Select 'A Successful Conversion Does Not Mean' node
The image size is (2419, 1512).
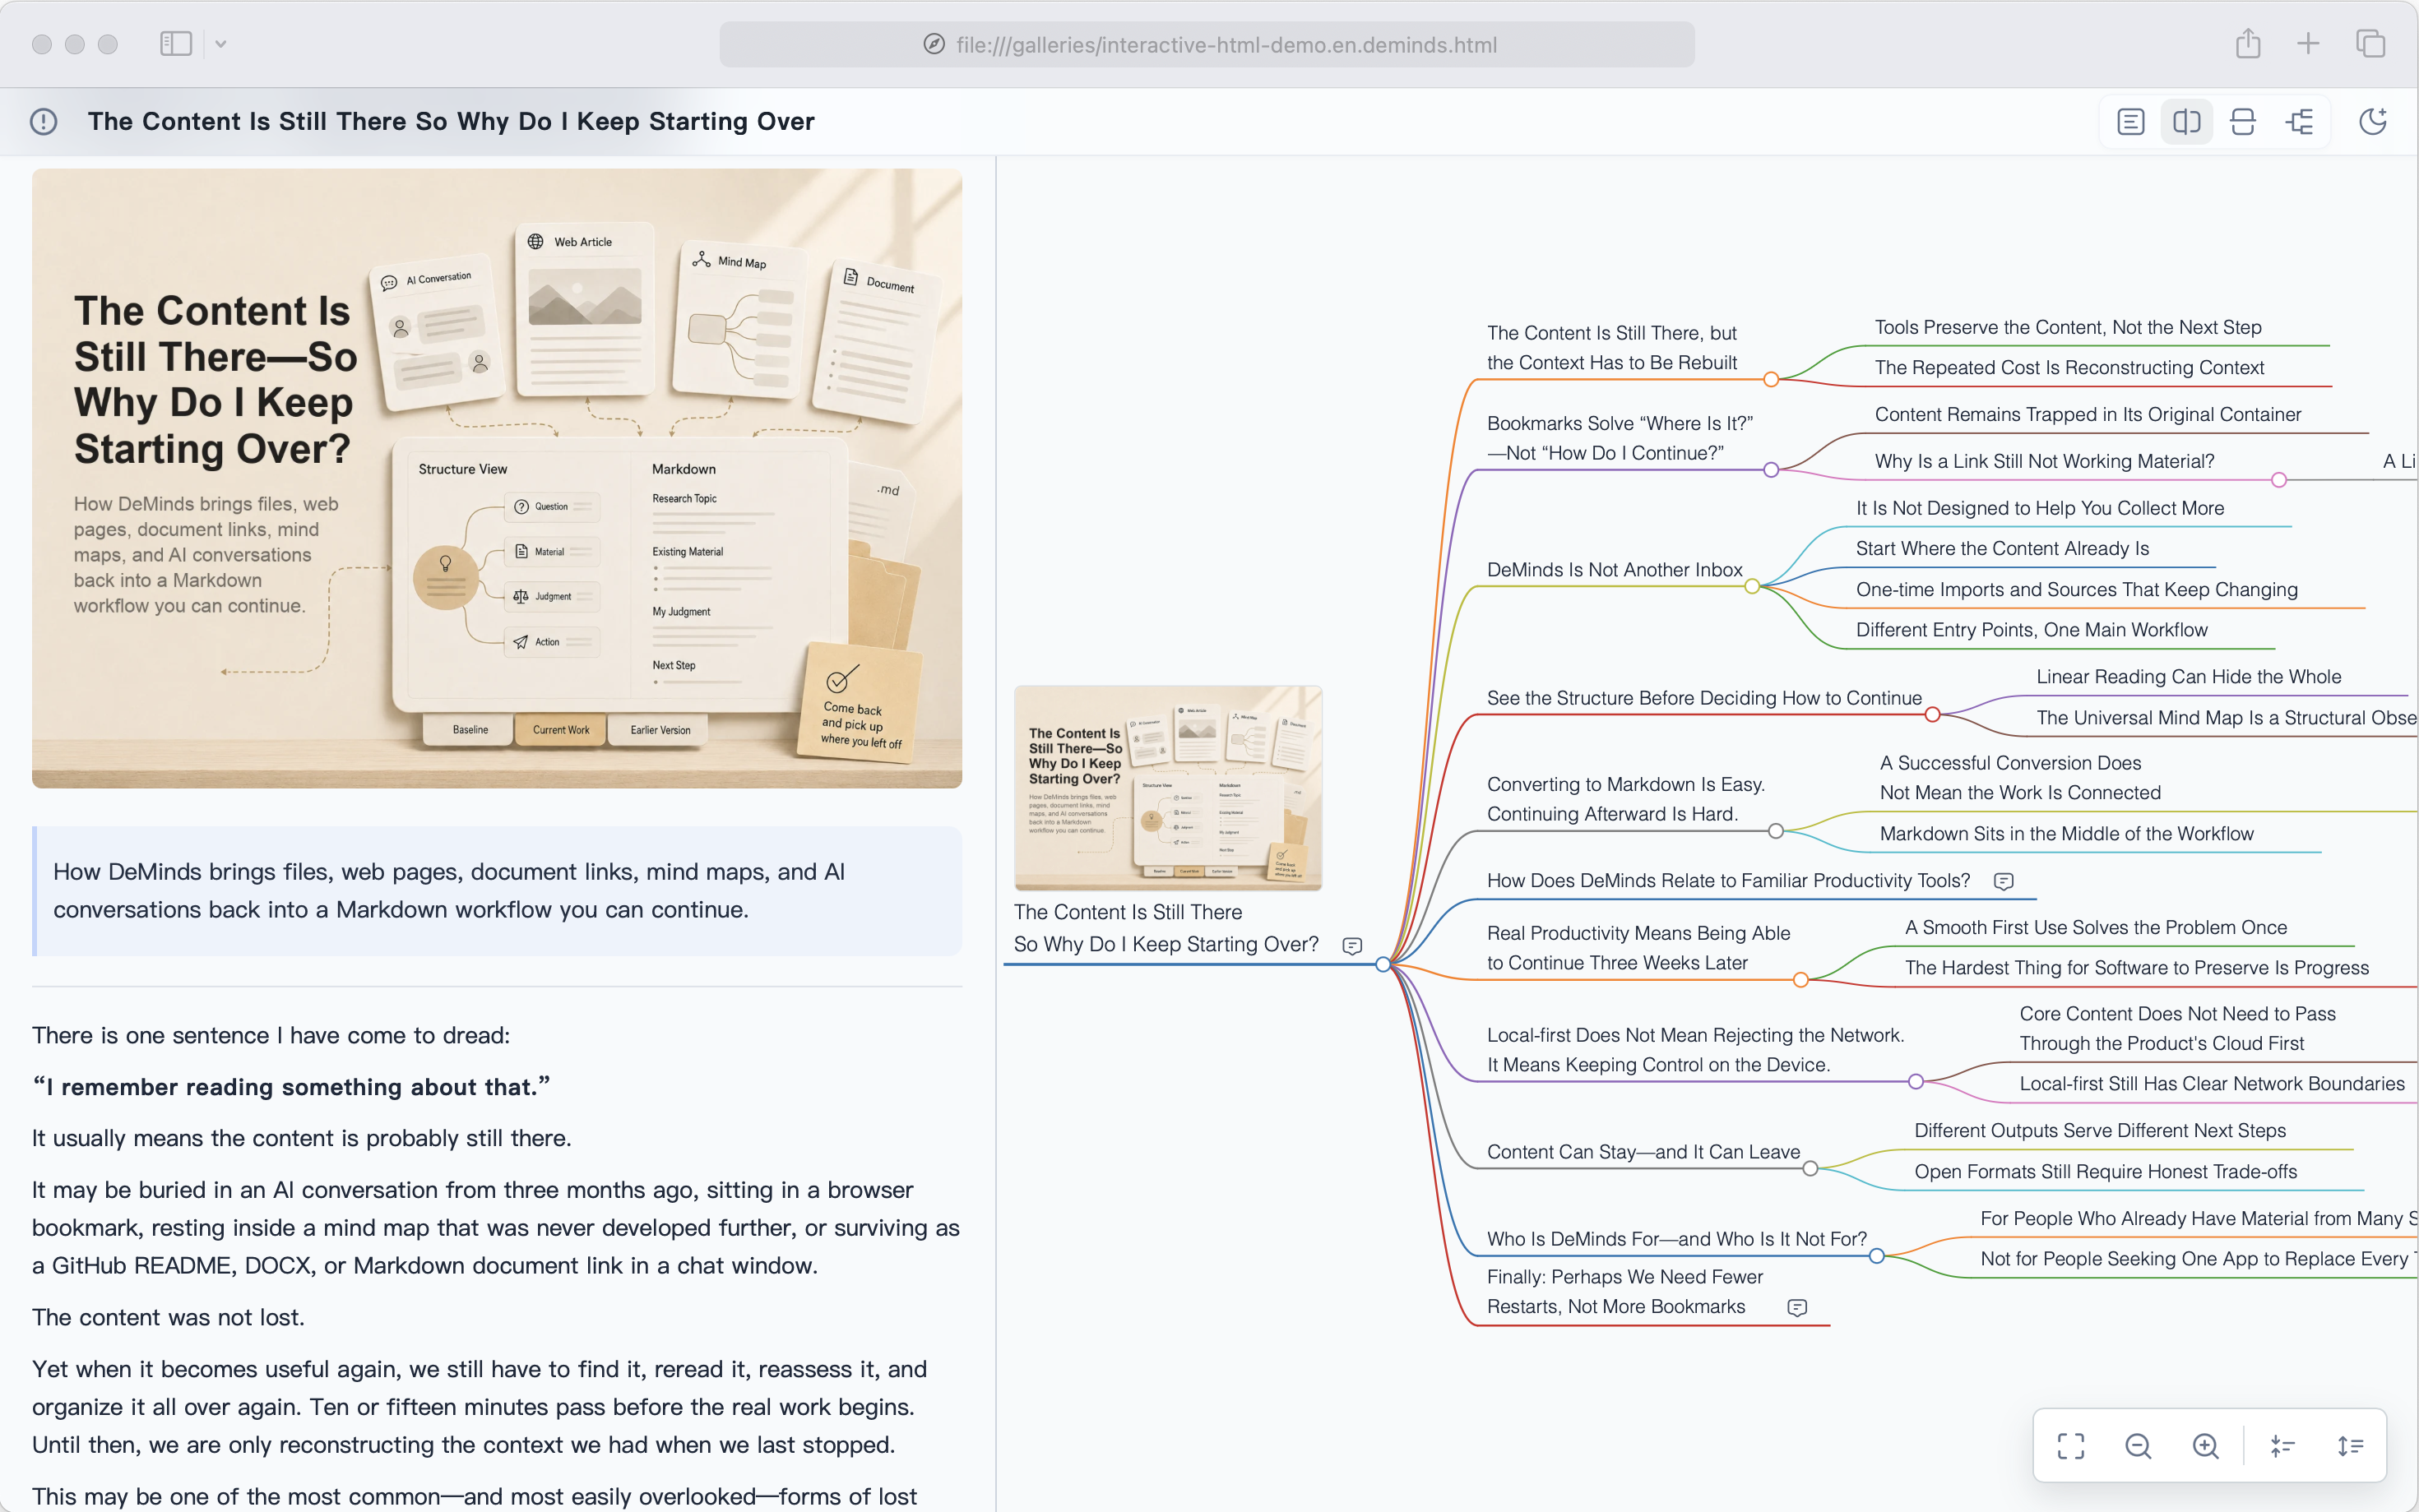click(2020, 777)
